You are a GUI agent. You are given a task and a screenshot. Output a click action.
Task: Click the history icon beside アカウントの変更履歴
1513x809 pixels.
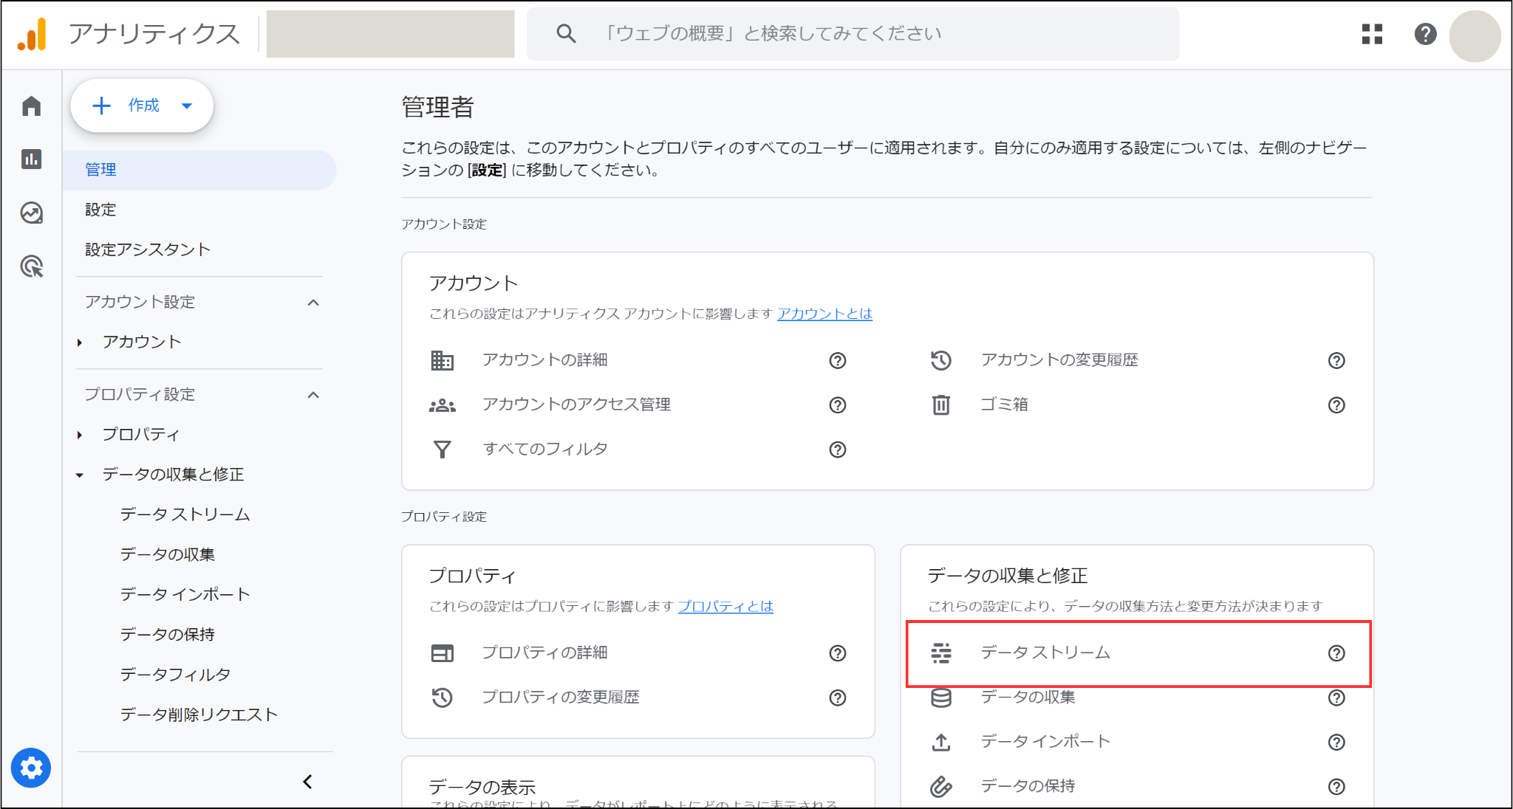tap(940, 360)
